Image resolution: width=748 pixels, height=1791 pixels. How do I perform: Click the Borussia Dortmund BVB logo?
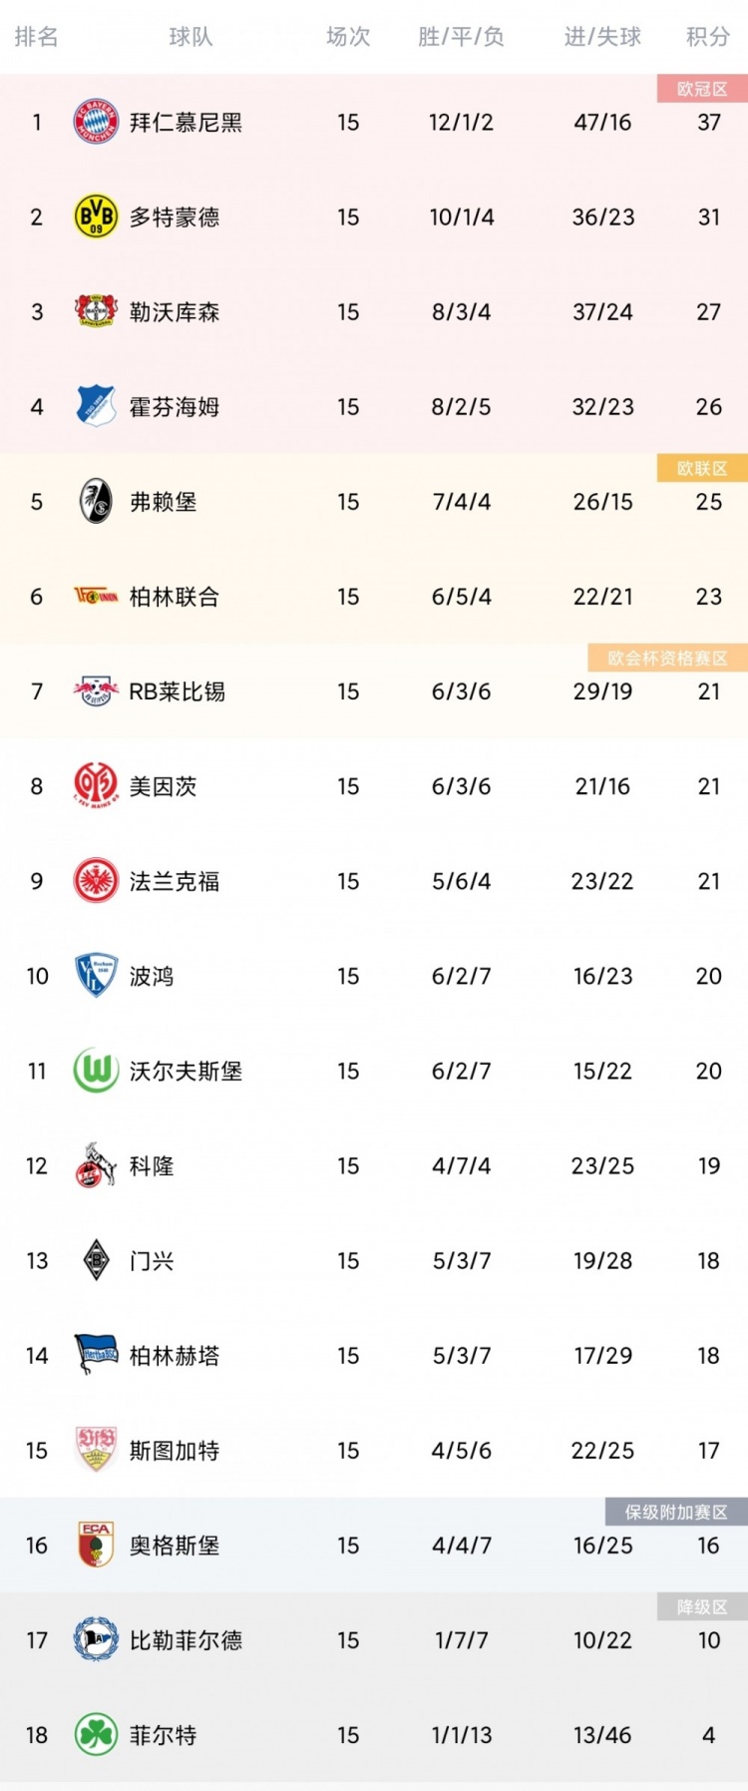point(96,217)
